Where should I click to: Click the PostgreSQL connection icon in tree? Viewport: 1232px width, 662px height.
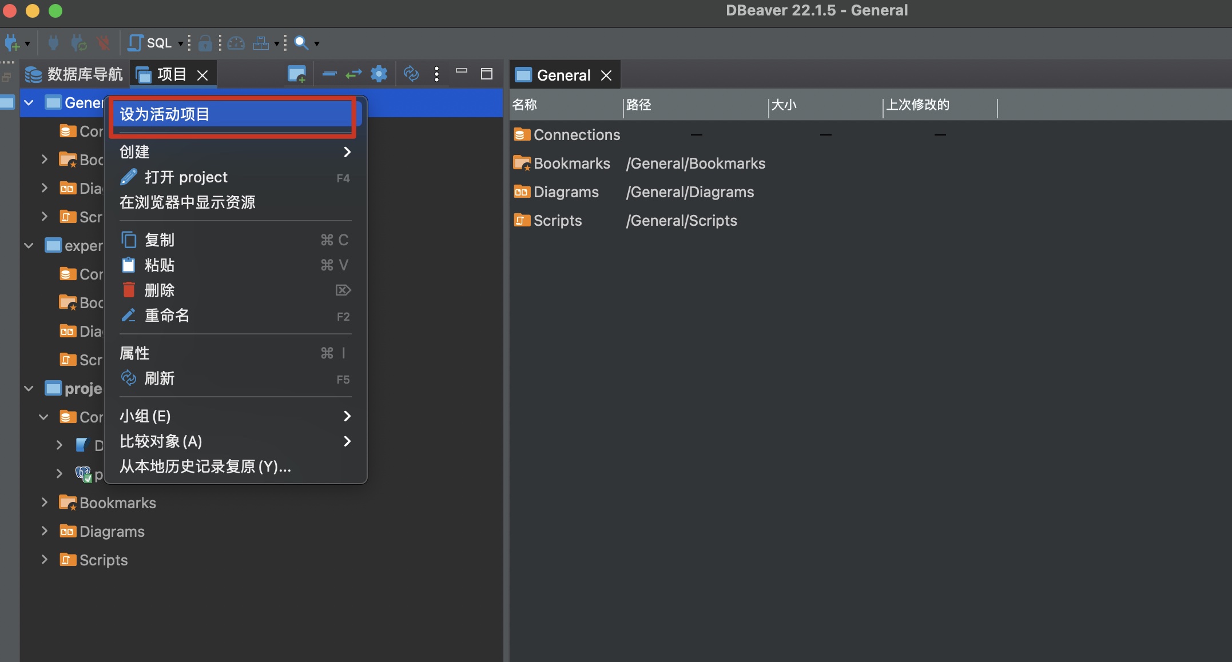point(84,474)
